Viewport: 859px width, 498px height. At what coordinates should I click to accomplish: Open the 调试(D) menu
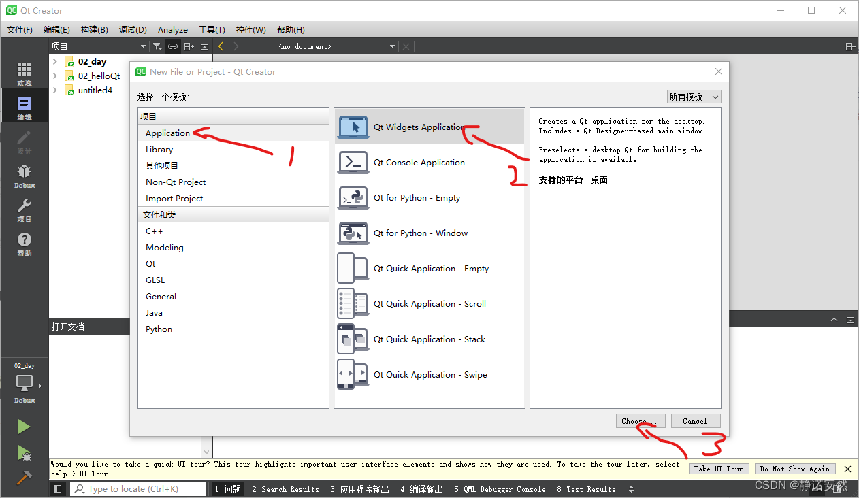[x=133, y=29]
